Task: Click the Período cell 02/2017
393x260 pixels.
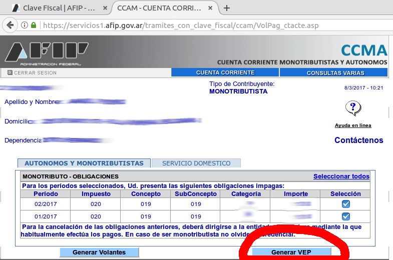Action: (x=46, y=204)
